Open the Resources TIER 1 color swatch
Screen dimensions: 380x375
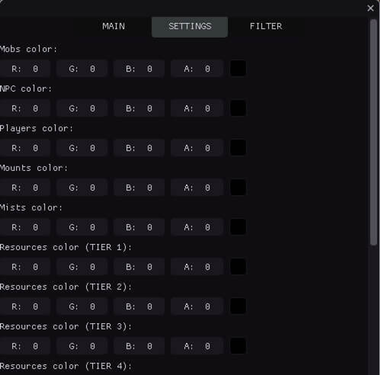tap(238, 267)
